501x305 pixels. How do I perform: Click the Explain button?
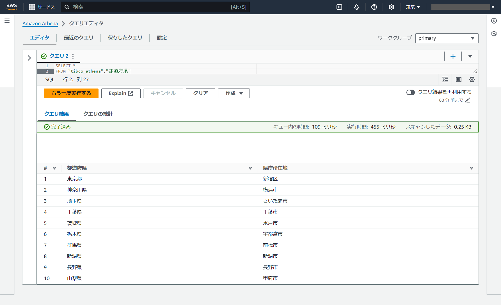121,93
